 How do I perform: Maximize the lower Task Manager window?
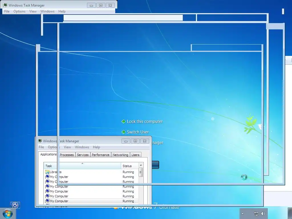tap(135, 141)
